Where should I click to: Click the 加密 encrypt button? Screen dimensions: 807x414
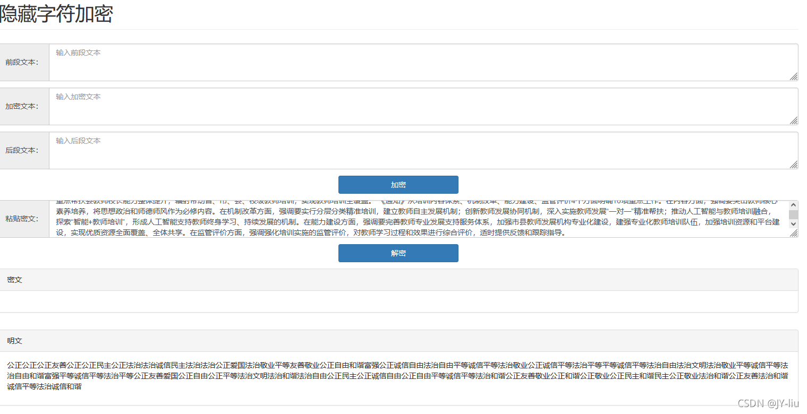coord(398,185)
